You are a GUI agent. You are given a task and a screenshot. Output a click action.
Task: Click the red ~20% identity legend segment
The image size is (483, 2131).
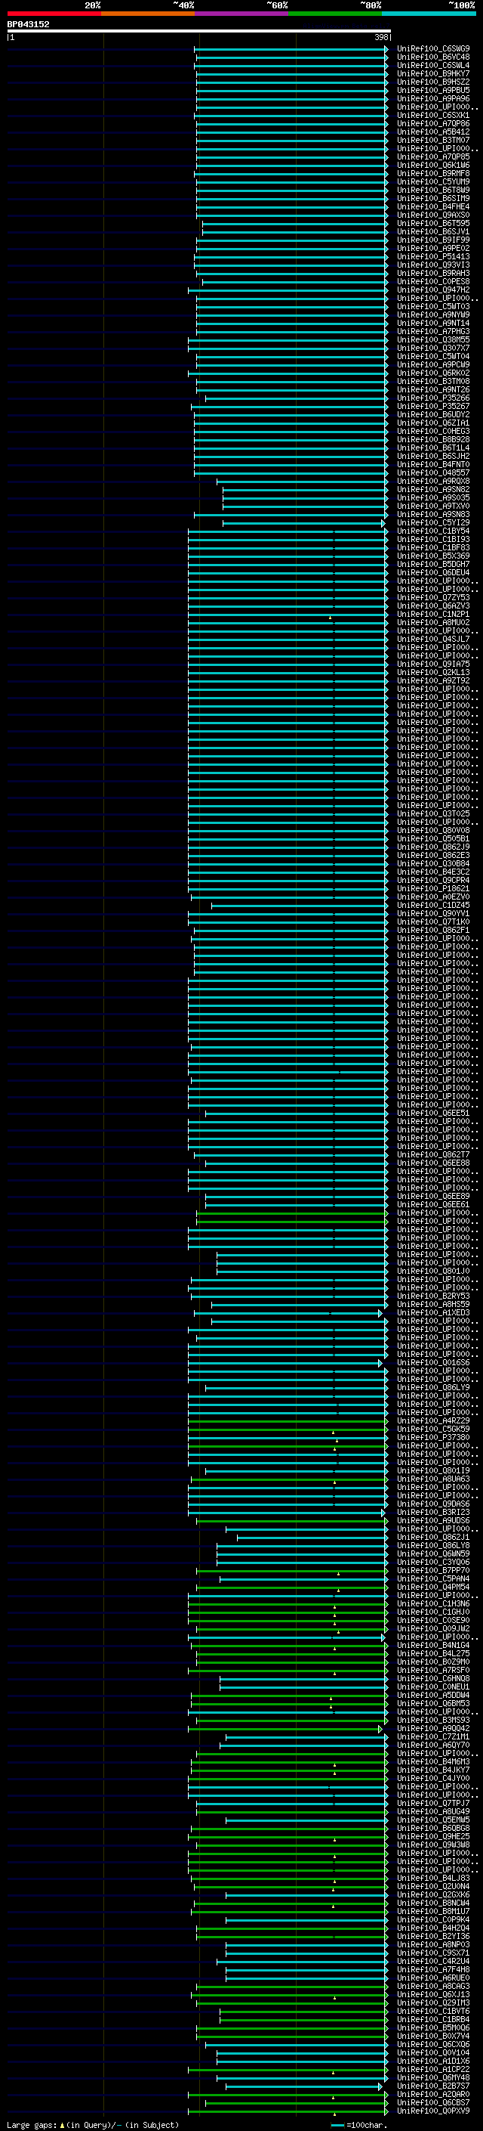54,14
